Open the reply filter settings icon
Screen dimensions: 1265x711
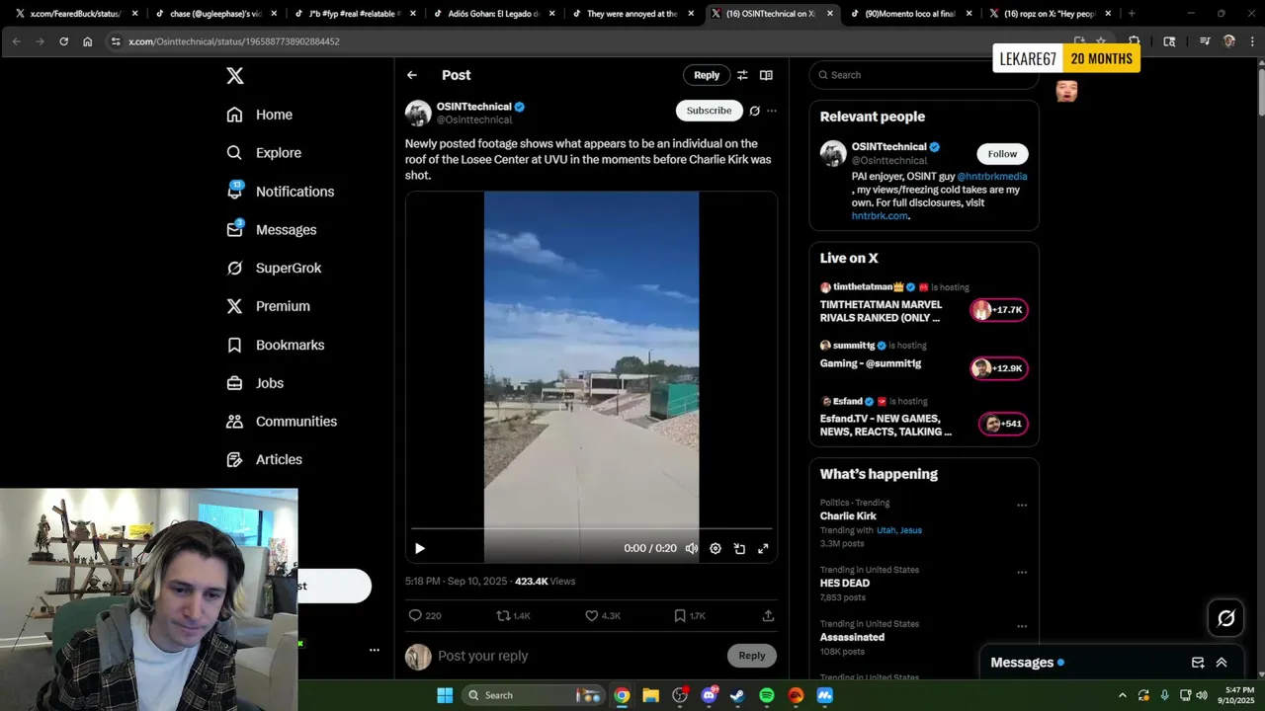pos(742,75)
